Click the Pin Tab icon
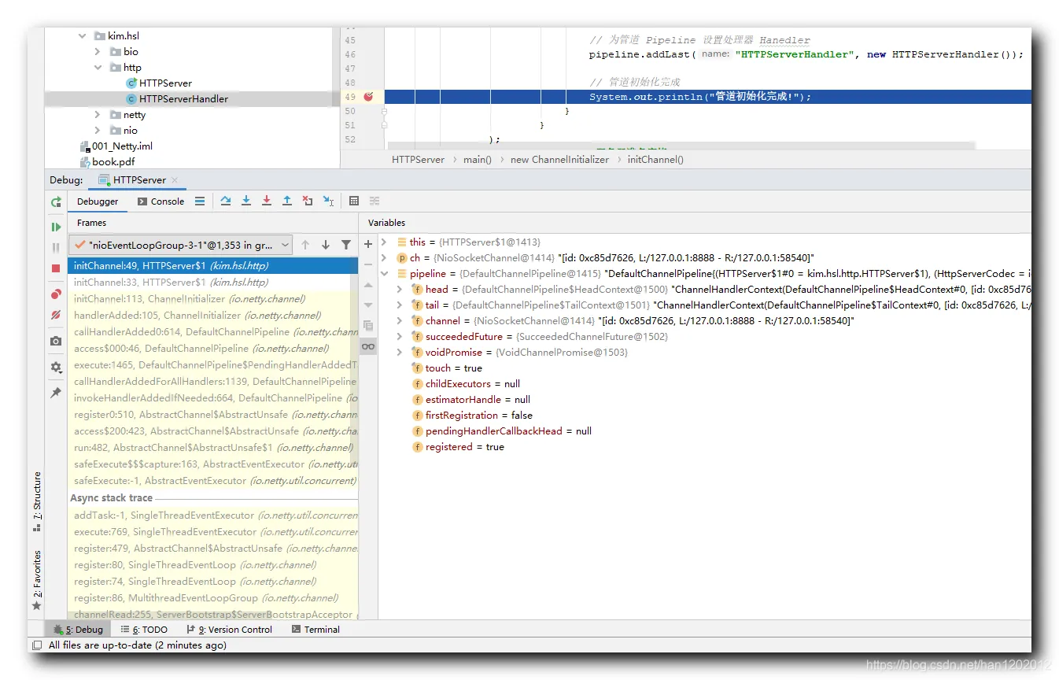Viewport: 1059px width, 680px height. click(56, 392)
